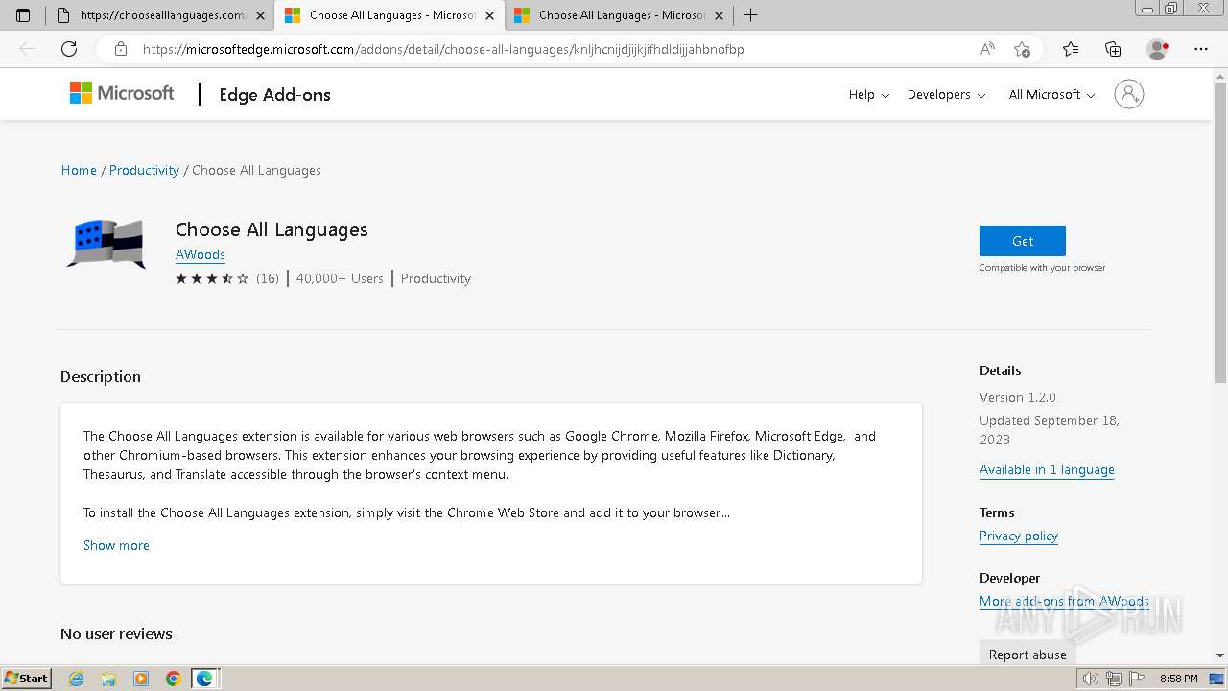Viewport: 1228px width, 691px height.
Task: Open Collections panel
Action: pos(1113,49)
